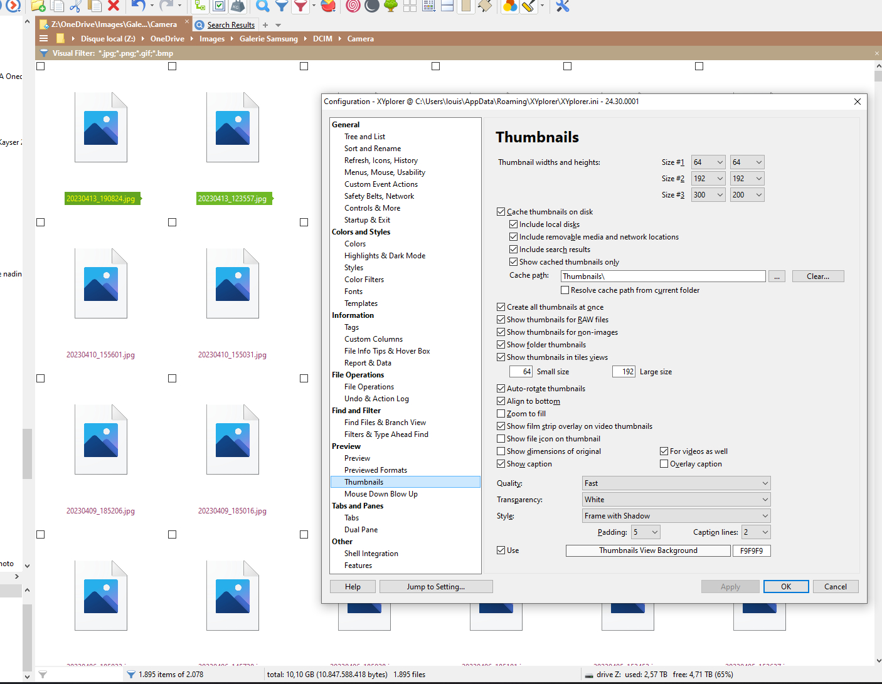Open Size #3 width dropdown showing 300

point(708,195)
